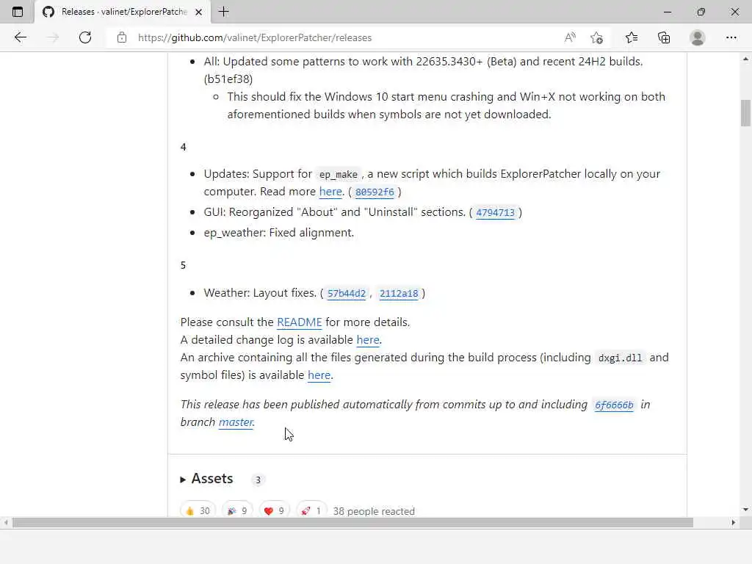The height and width of the screenshot is (564, 752).
Task: Click the heart reaction with 9
Action: pos(275,511)
